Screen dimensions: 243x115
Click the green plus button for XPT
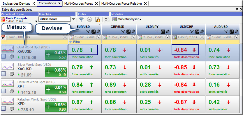(56, 90)
